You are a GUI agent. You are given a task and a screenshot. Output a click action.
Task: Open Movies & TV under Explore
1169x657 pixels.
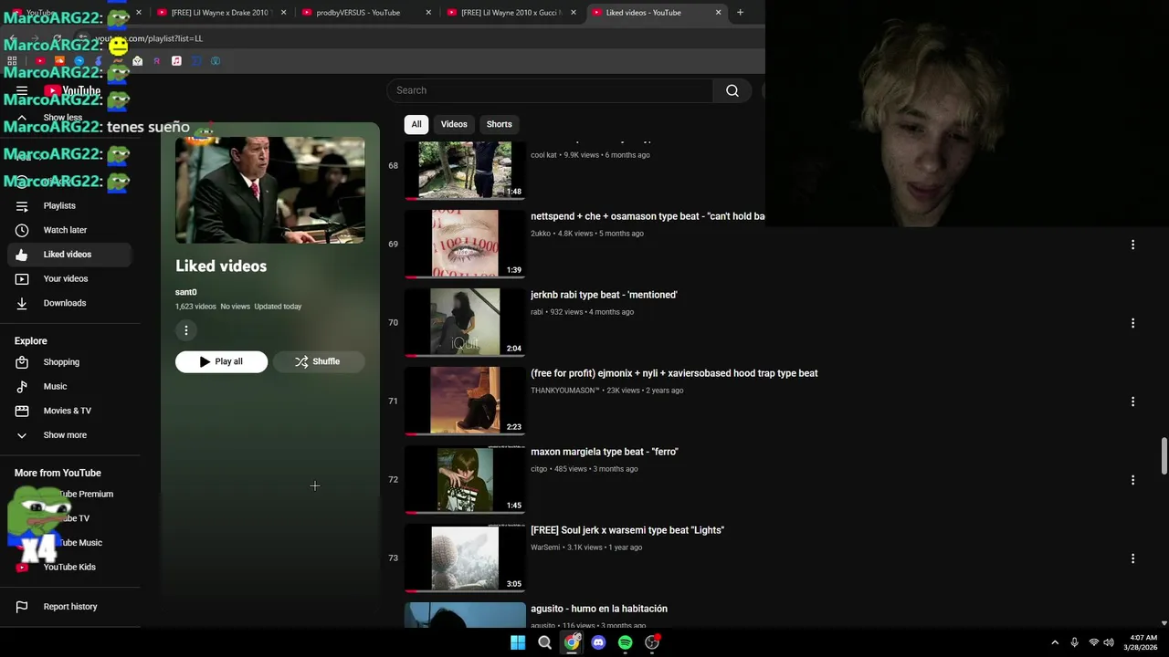click(67, 411)
